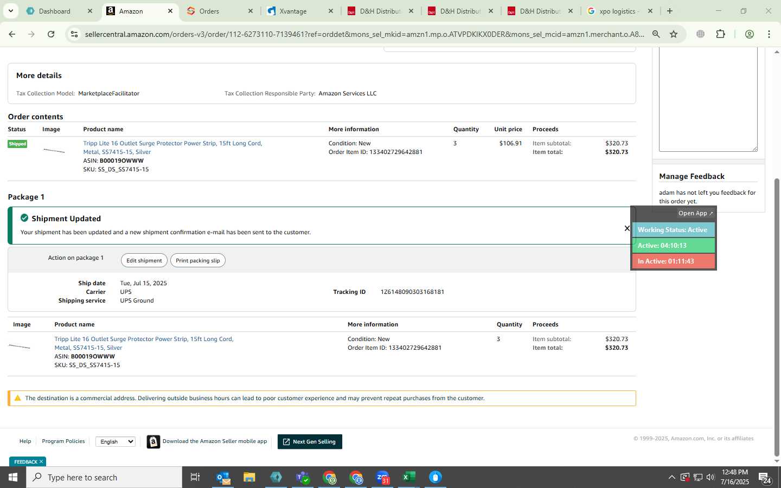The image size is (781, 488).
Task: Open the Windows Start menu
Action: pyautogui.click(x=13, y=477)
